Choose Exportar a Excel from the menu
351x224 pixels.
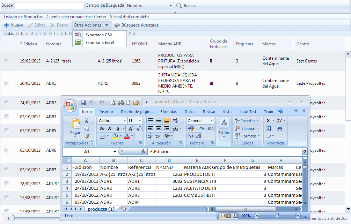tap(100, 43)
